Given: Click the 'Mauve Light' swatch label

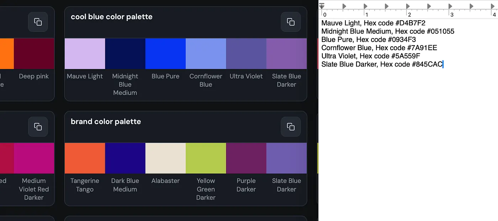Looking at the screenshot, I should click(85, 76).
